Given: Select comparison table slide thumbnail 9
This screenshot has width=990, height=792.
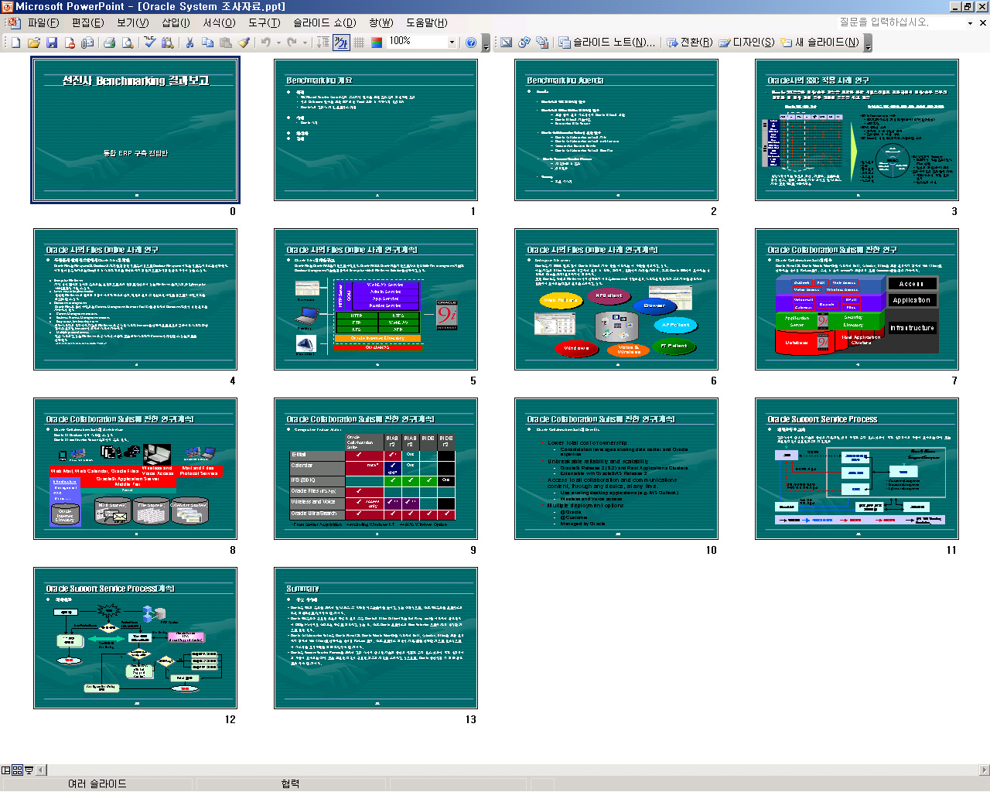Looking at the screenshot, I should click(376, 469).
